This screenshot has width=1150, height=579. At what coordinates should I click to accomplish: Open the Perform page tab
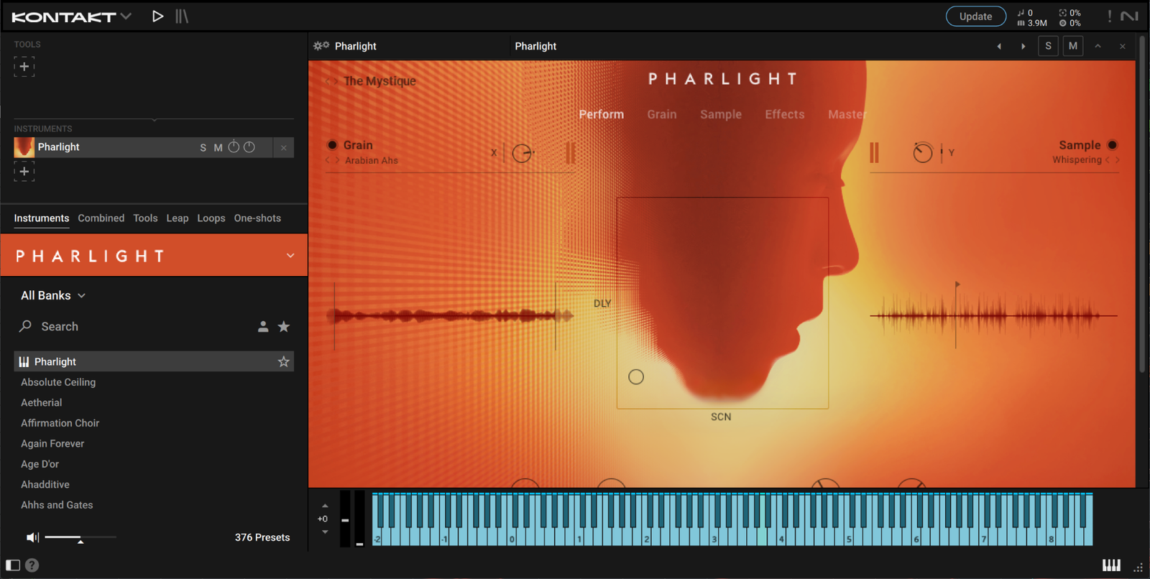click(x=602, y=114)
